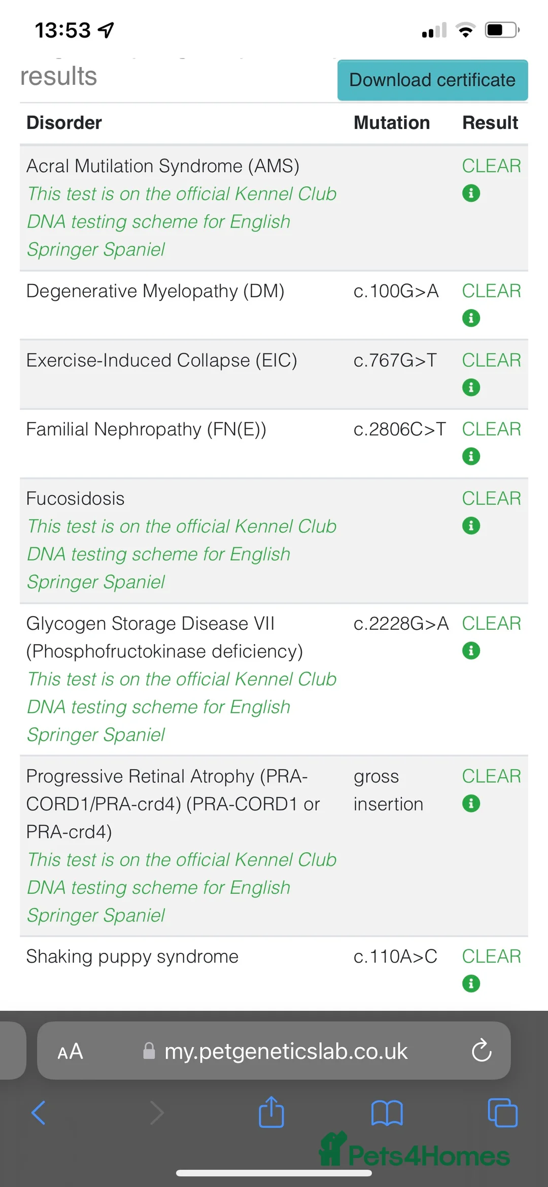Screen dimensions: 548x1187
Task: Open info icon for Acral Mutilation Syndrome result
Action: click(x=471, y=194)
